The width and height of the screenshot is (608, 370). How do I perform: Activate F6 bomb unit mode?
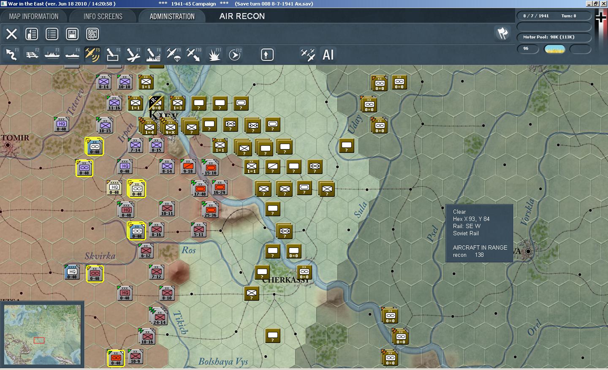point(113,54)
